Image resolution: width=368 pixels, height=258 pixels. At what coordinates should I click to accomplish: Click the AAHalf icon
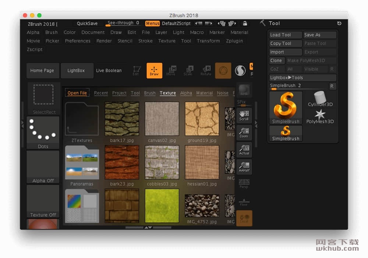[x=244, y=167]
